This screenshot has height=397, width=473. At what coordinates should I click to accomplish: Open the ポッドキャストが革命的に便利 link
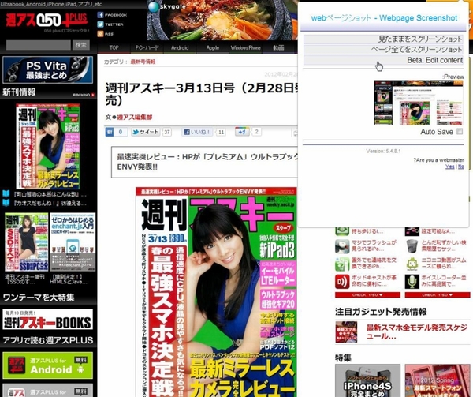click(x=374, y=281)
